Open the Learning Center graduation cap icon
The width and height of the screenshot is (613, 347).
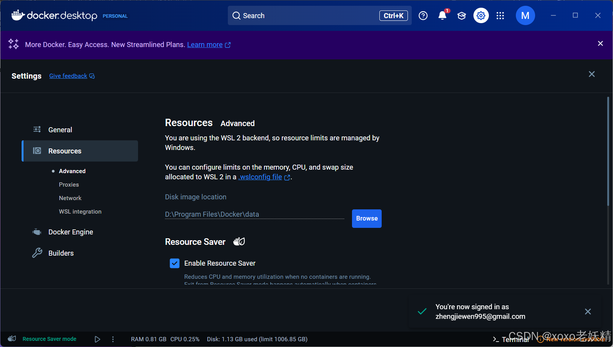point(461,16)
